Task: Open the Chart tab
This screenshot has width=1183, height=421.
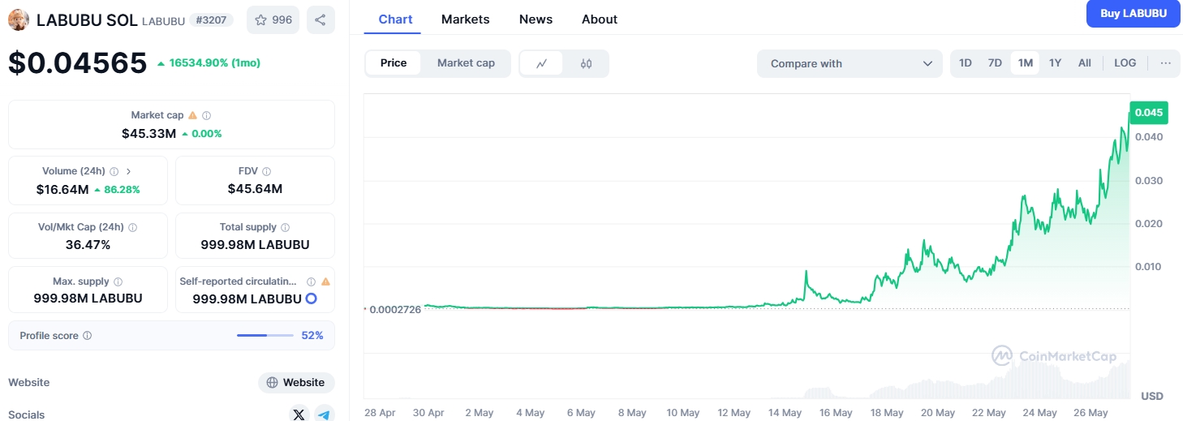Action: point(396,19)
